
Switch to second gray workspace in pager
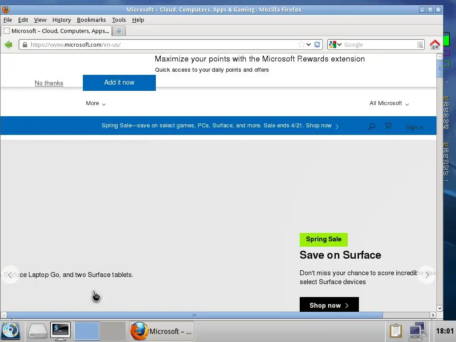(x=113, y=331)
